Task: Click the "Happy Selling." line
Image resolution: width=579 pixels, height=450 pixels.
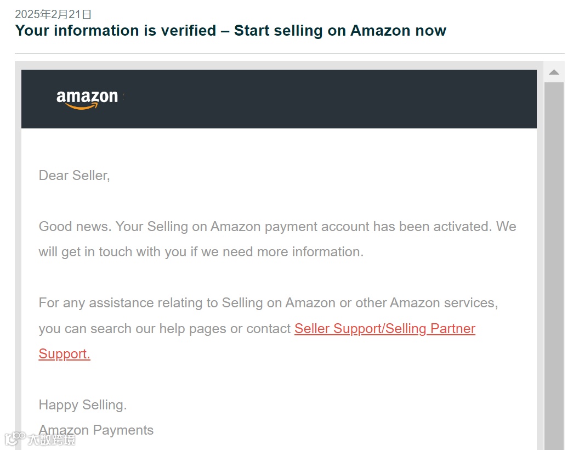Action: coord(82,405)
